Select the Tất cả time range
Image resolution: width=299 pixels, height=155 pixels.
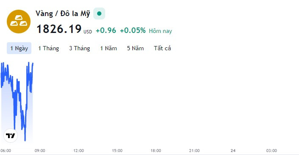162,48
